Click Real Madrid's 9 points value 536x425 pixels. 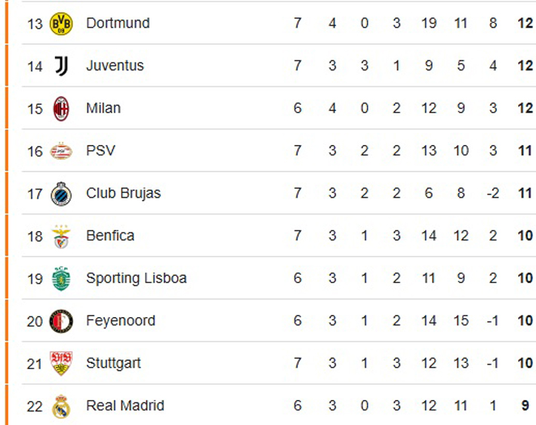(x=525, y=406)
